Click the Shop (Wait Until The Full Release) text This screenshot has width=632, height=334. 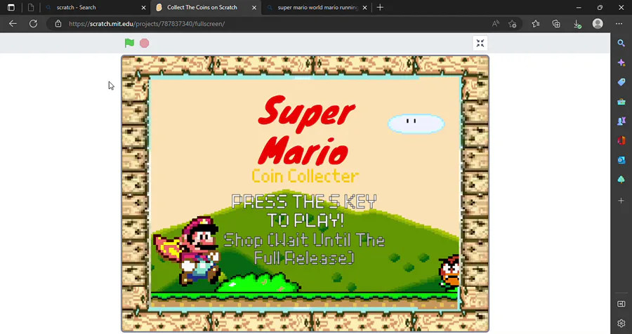(x=304, y=249)
